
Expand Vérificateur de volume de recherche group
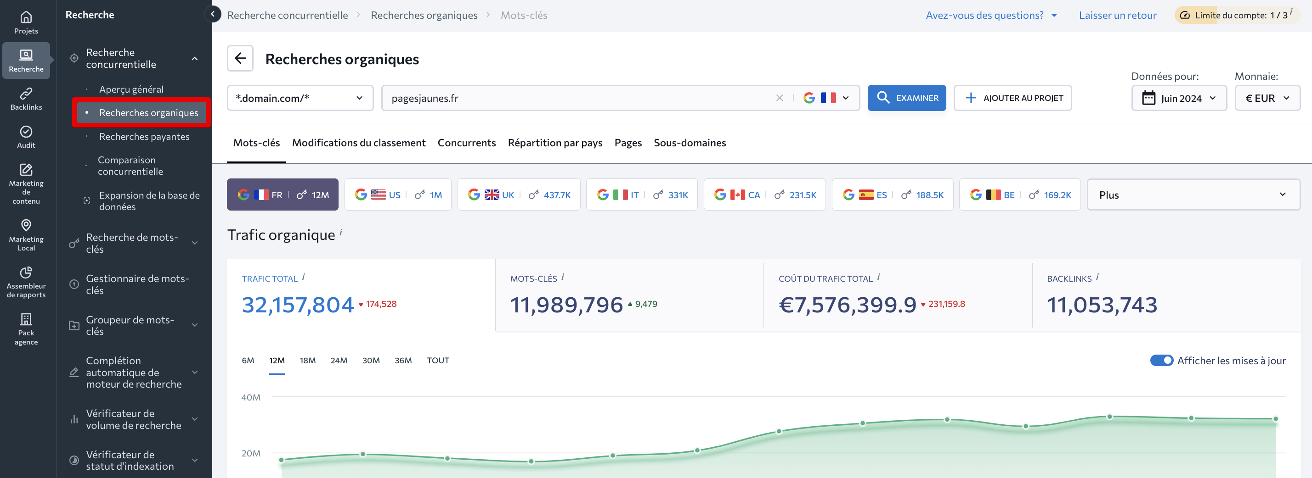point(195,419)
